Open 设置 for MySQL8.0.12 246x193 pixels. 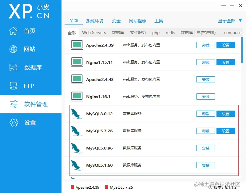[226, 114]
